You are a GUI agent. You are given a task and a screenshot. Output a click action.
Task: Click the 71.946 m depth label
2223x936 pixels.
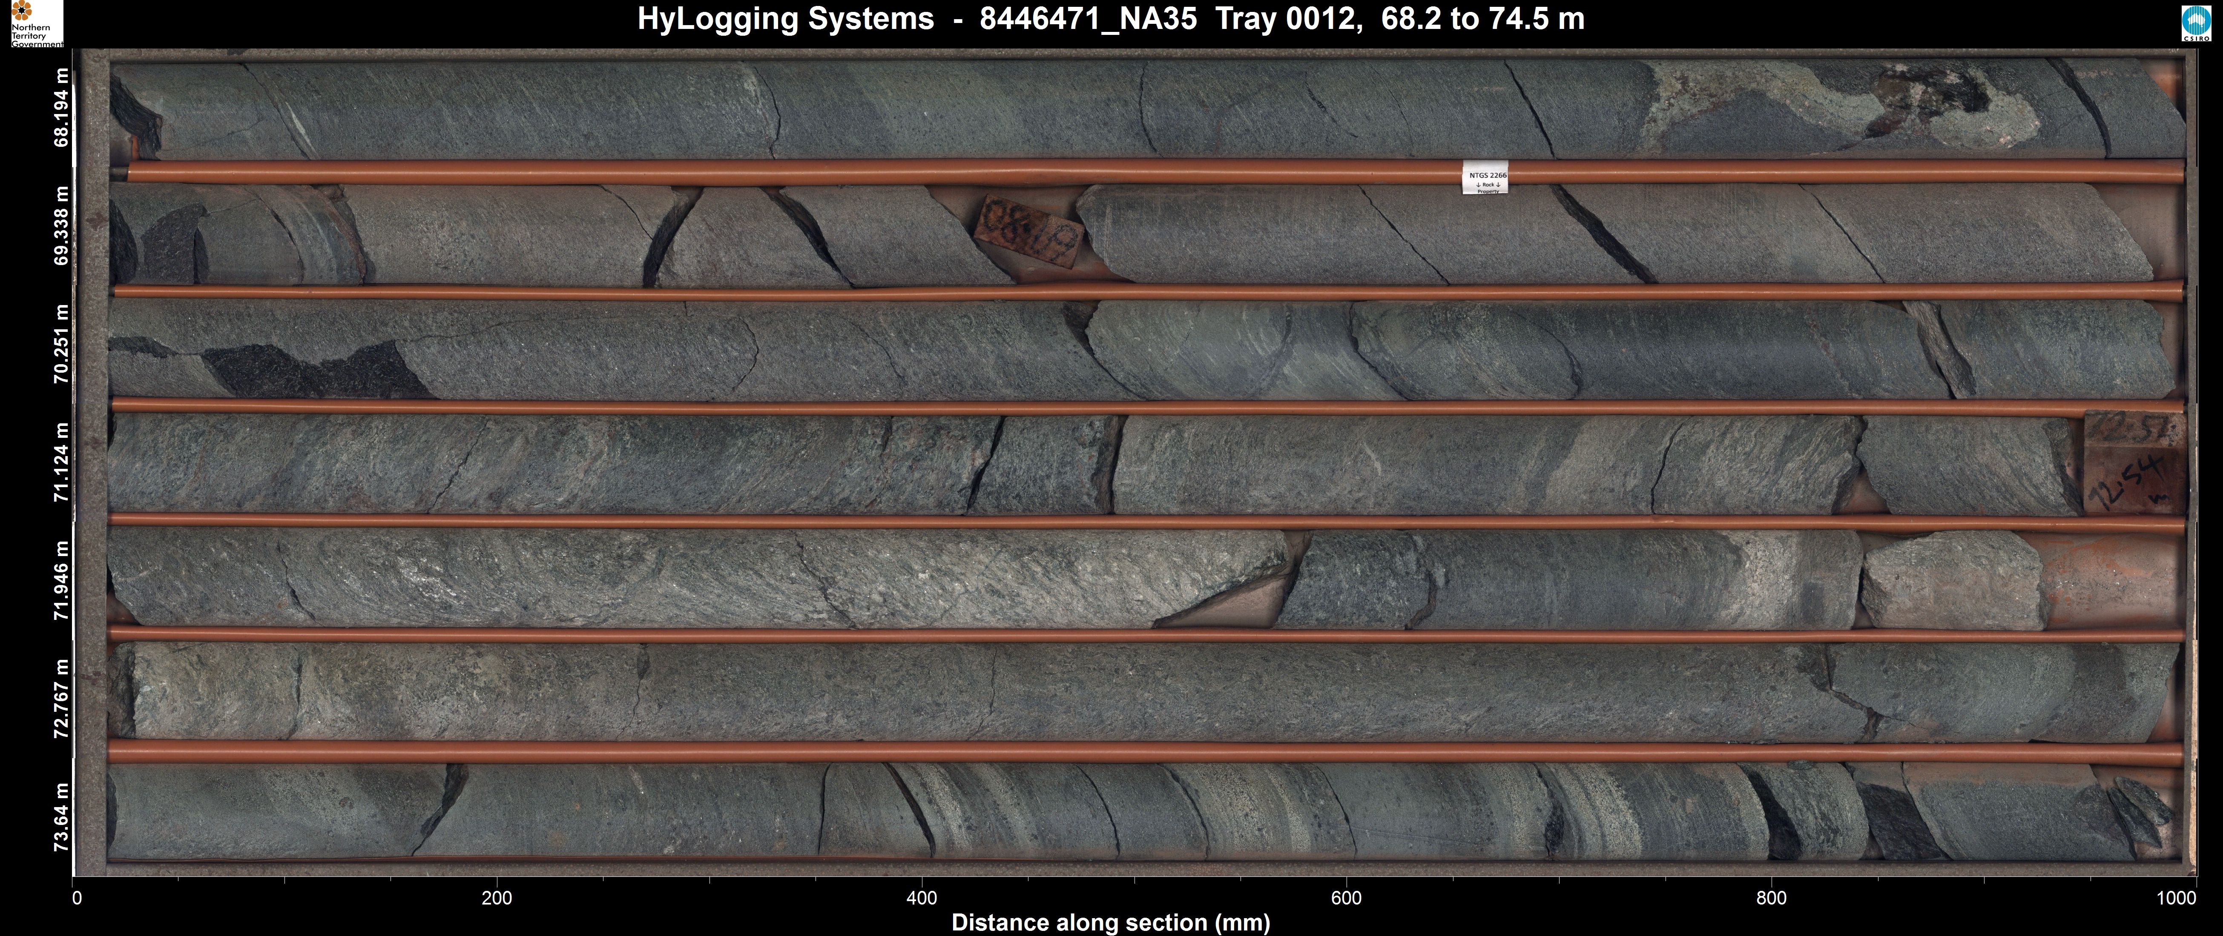[61, 580]
